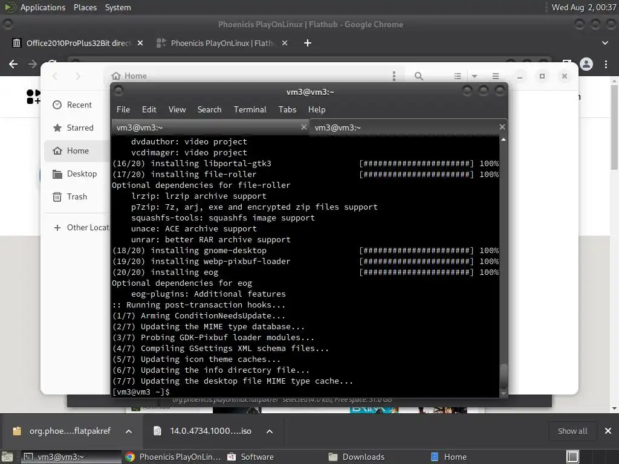Screen dimensions: 619x464
Task: Open Other Locations in sidebar
Action: pos(81,228)
